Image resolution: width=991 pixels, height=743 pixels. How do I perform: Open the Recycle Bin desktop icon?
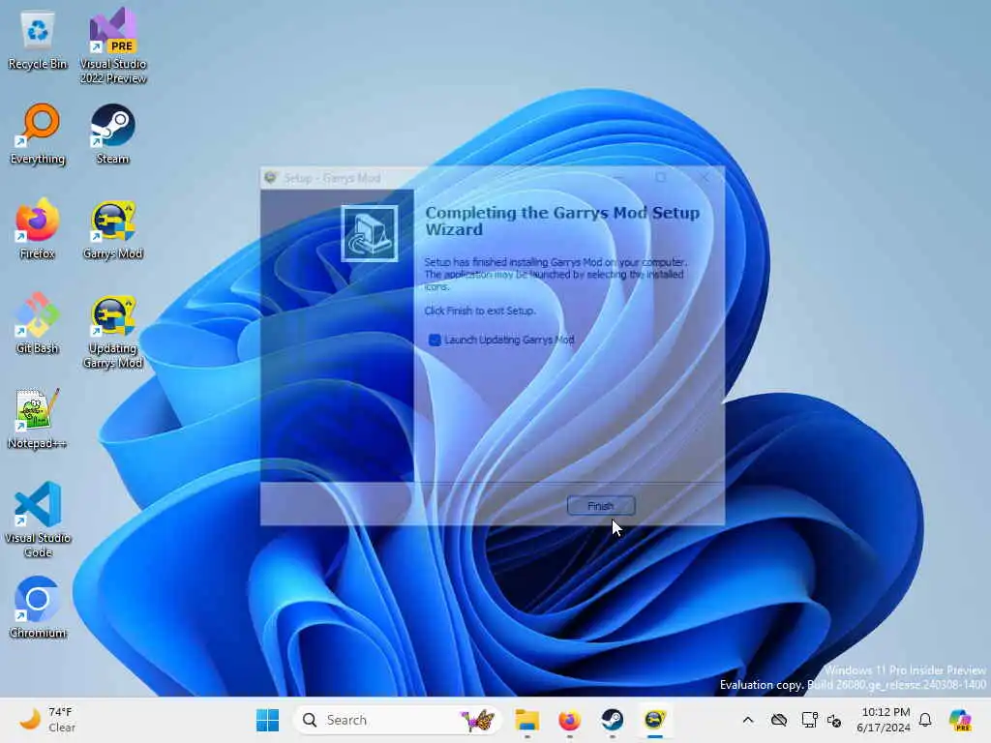pos(38,41)
